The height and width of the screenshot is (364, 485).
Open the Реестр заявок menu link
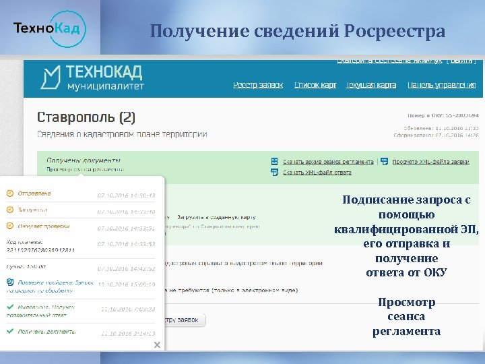pos(258,85)
